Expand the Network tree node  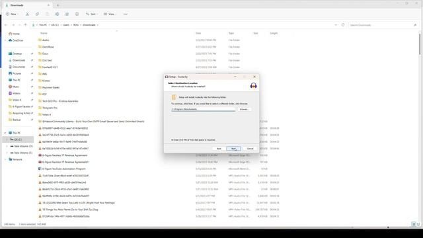point(5,159)
